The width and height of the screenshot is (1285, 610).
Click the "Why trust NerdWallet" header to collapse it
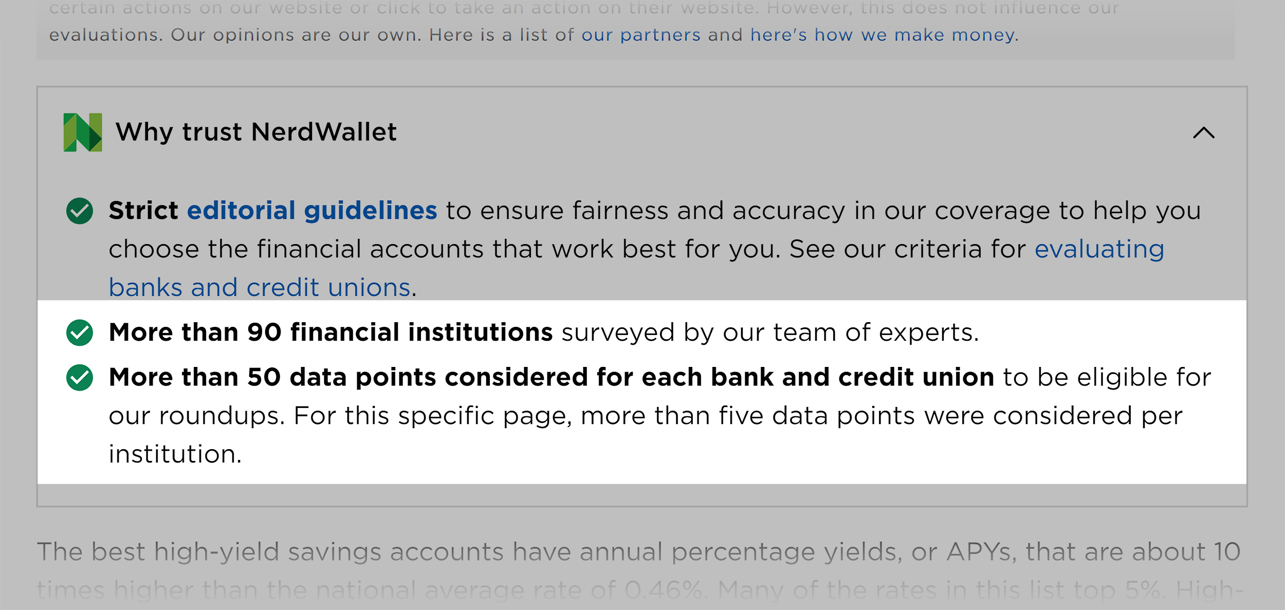pos(257,132)
